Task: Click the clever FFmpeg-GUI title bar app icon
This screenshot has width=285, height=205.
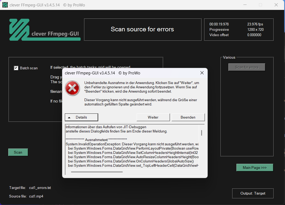Action: pos(5,5)
